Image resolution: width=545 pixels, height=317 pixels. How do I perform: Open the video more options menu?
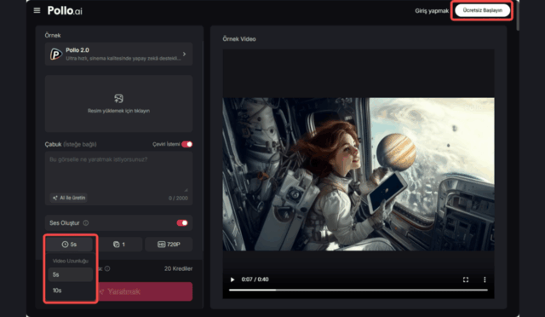pos(485,280)
